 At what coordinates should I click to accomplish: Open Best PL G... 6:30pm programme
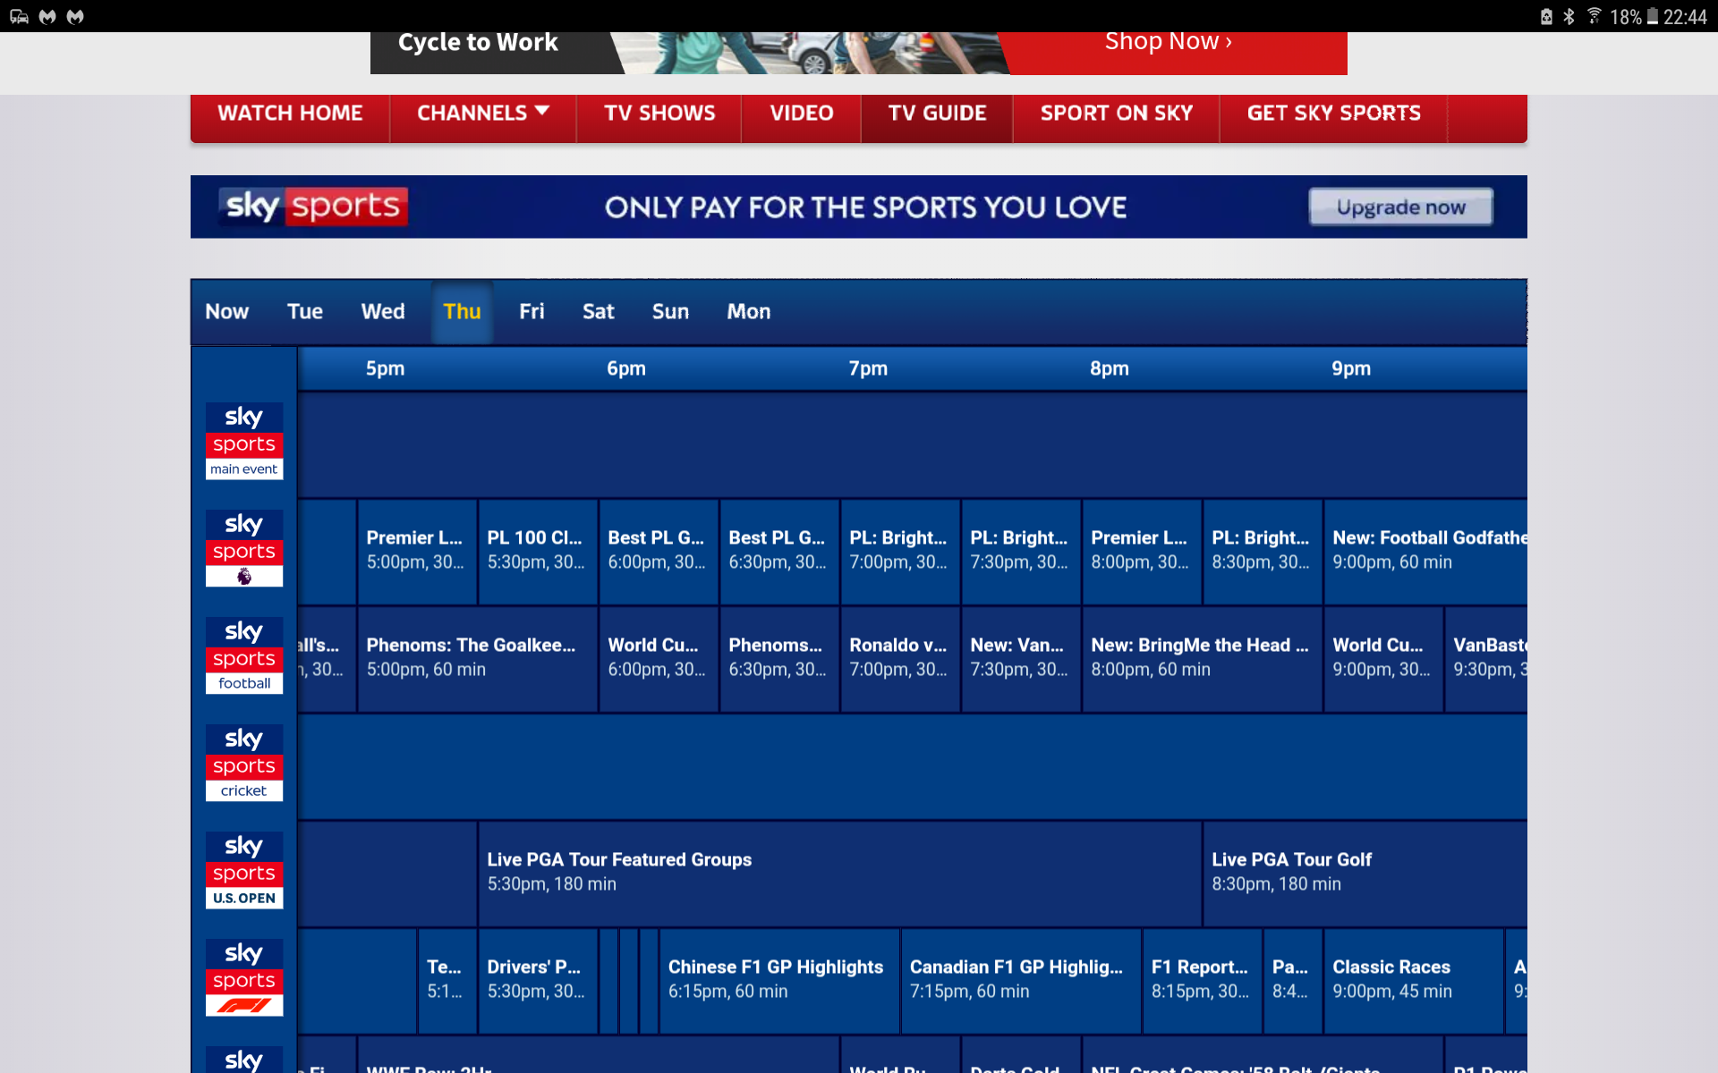point(779,551)
